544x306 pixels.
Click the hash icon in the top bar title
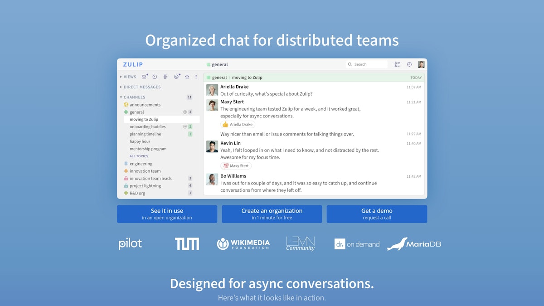click(x=209, y=64)
